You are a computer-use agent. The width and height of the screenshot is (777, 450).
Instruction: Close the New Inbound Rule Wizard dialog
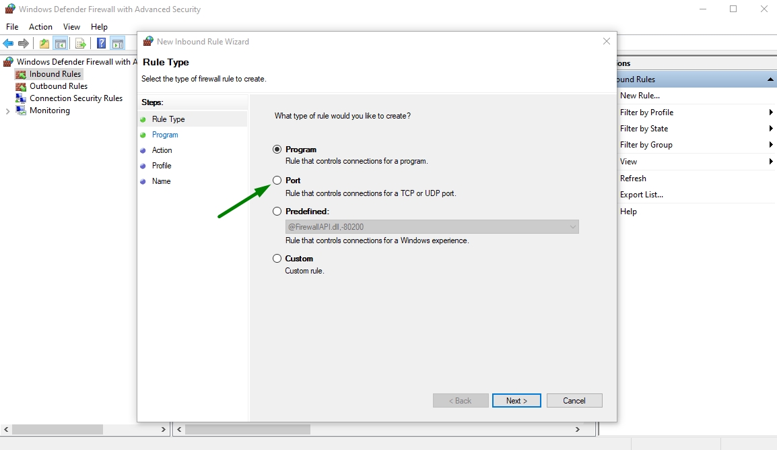click(x=607, y=41)
